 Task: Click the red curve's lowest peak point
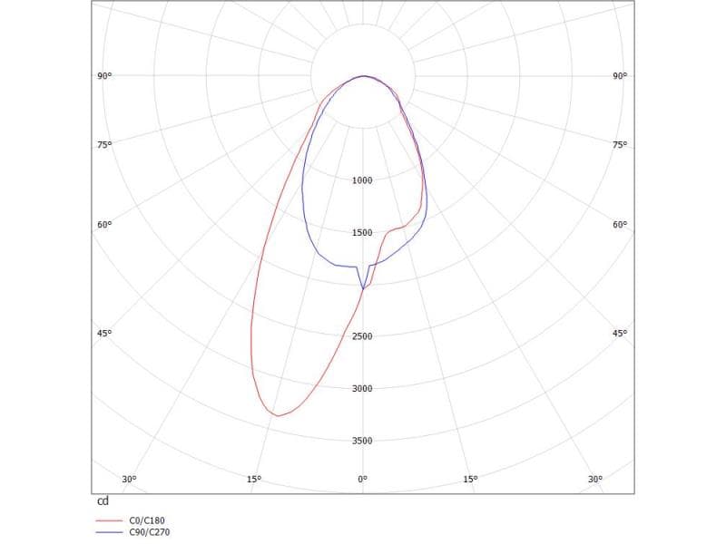(x=278, y=416)
